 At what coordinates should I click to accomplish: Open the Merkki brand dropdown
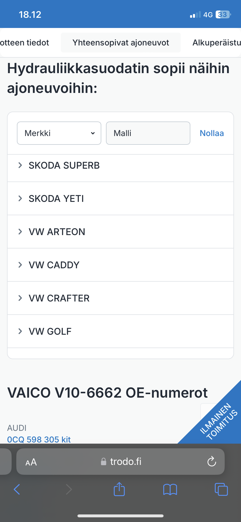(x=59, y=133)
